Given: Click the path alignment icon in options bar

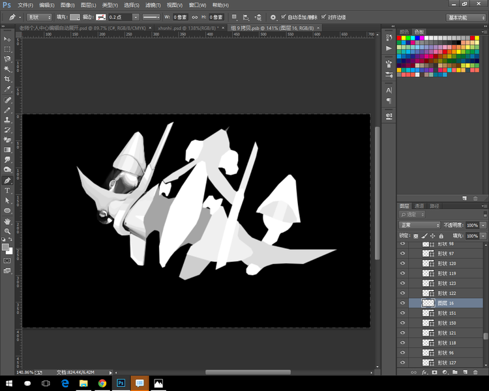Looking at the screenshot, I should point(246,17).
